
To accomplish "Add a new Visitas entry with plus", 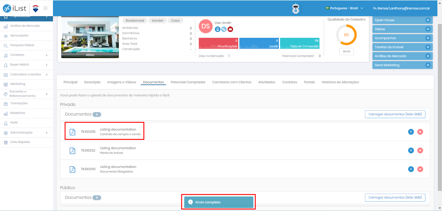I will pyautogui.click(x=428, y=29).
